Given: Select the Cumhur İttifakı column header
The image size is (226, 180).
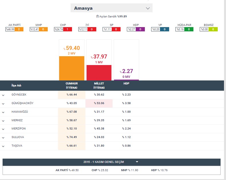Looking at the screenshot, I should tap(71, 85).
